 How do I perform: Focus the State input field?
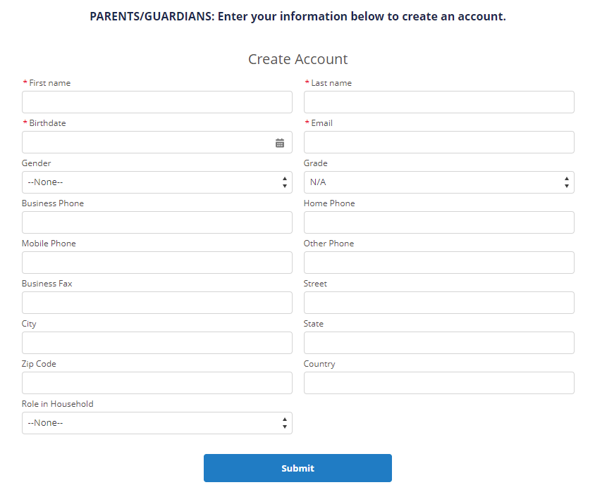click(x=438, y=343)
